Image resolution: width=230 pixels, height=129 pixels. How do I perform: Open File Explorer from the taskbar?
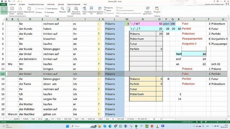pos(100,126)
